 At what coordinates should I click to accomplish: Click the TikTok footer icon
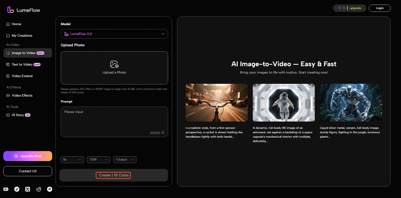[x=17, y=189]
